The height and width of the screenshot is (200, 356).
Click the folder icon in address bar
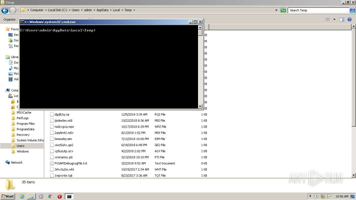[23, 10]
